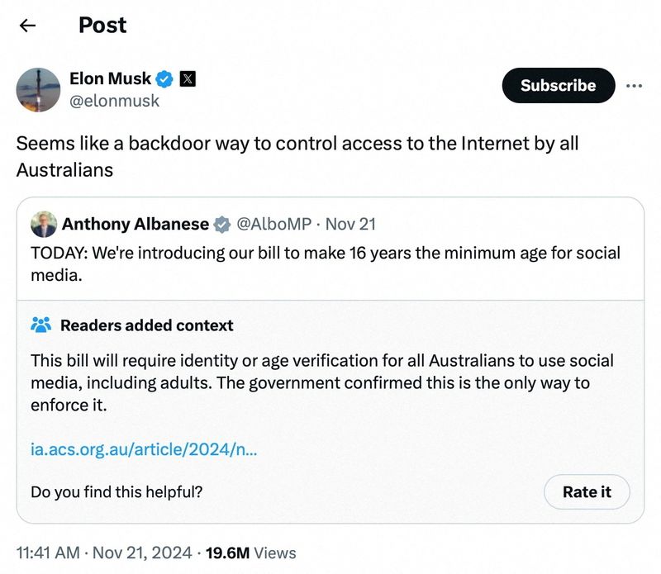This screenshot has width=661, height=574.
Task: Click the Rate it button
Action: point(587,491)
